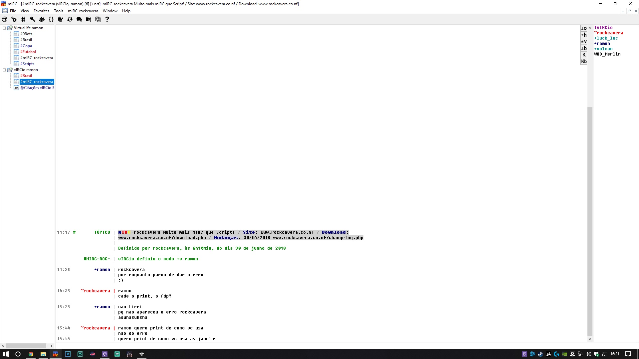The image size is (639, 359).
Task: Collapse the vIRCio ramon server tree
Action: [x=4, y=70]
